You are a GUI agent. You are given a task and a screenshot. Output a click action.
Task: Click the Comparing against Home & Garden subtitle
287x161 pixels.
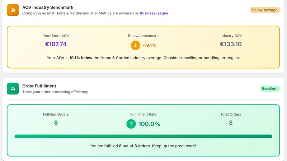click(x=96, y=13)
